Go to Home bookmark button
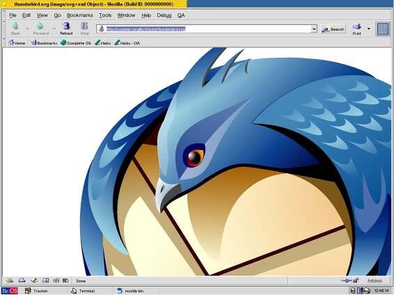This screenshot has height=295, width=394. click(x=17, y=43)
